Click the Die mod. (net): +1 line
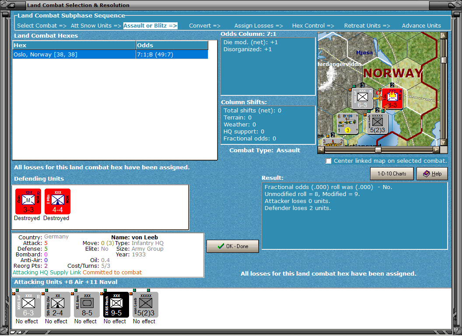Viewport: 462px width, 336px height. click(250, 42)
